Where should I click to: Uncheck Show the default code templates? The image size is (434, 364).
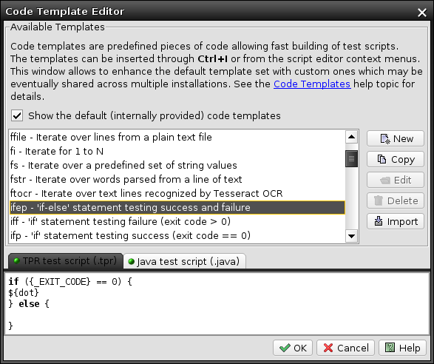17,115
